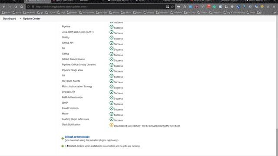Click the success icon for Mailer

111,114
